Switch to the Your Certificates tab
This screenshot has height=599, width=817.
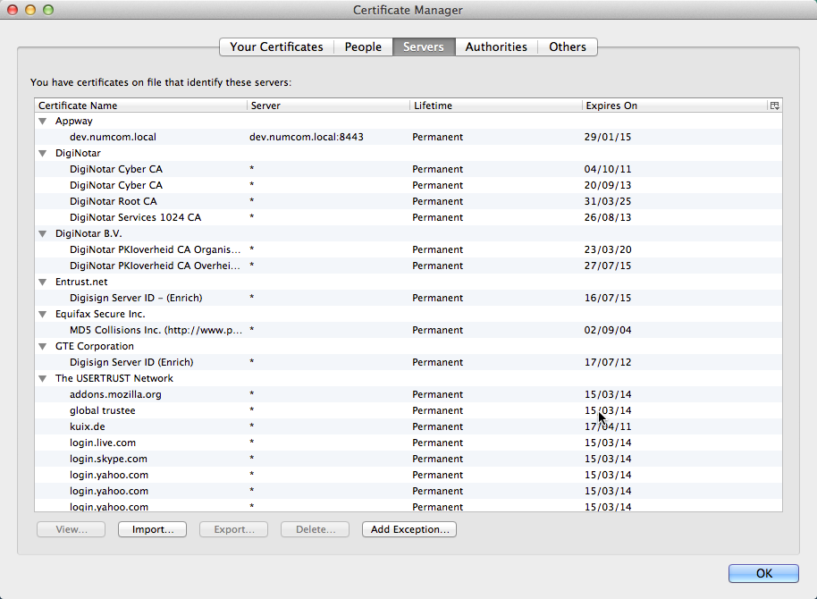click(276, 46)
